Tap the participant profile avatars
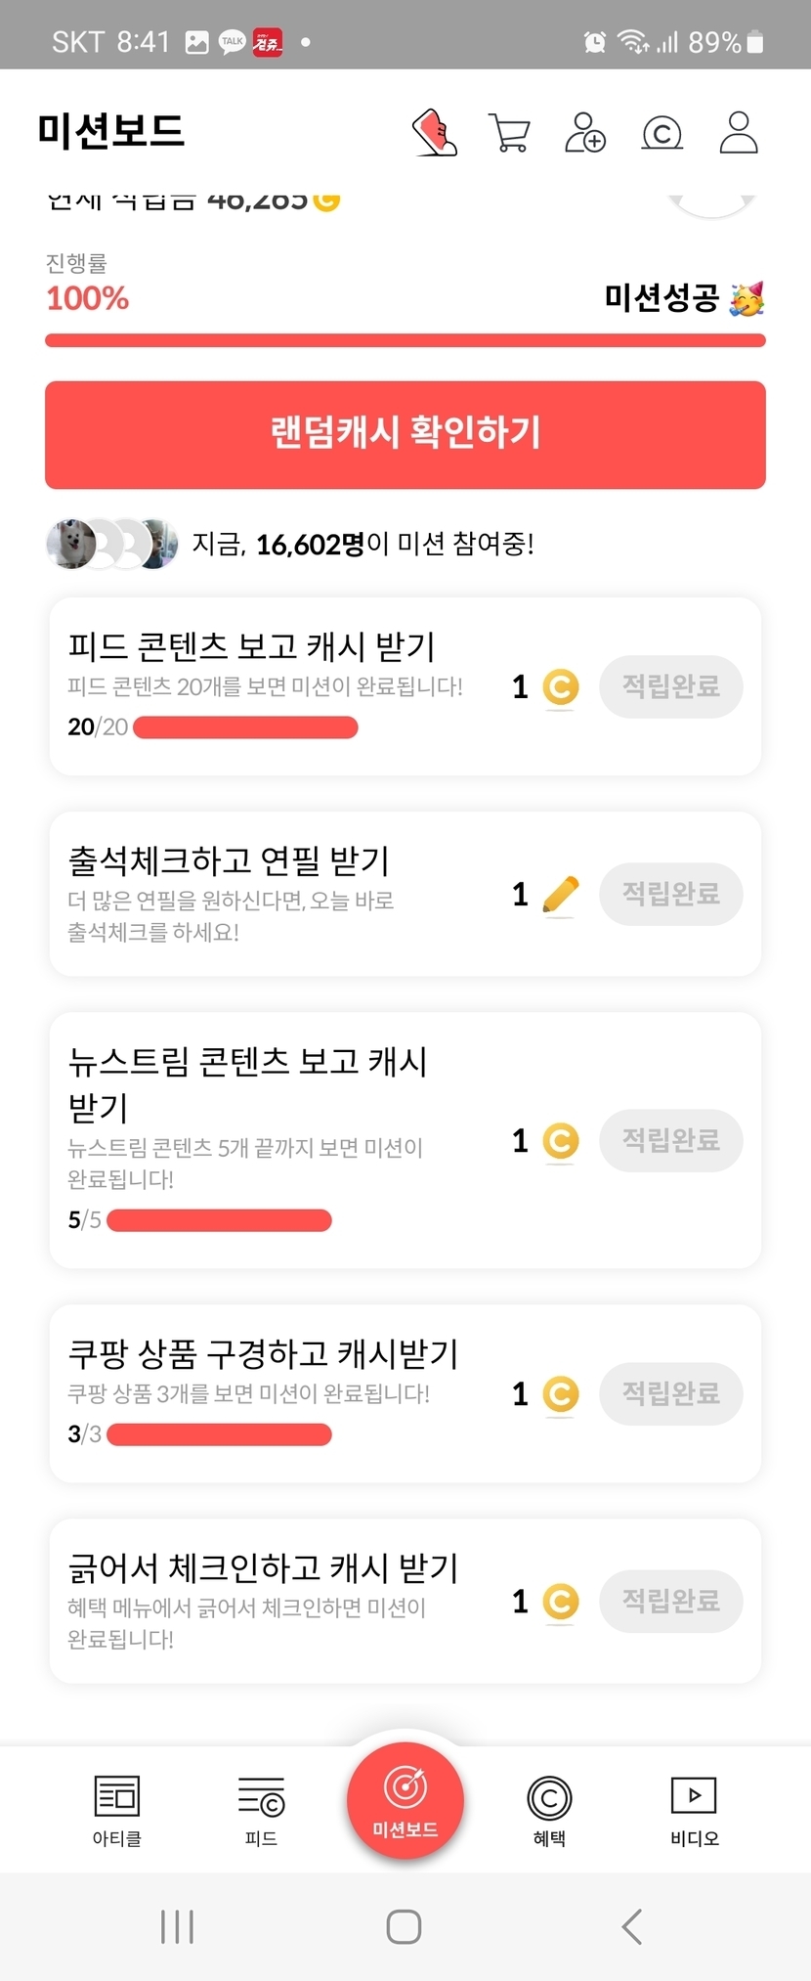 click(111, 544)
